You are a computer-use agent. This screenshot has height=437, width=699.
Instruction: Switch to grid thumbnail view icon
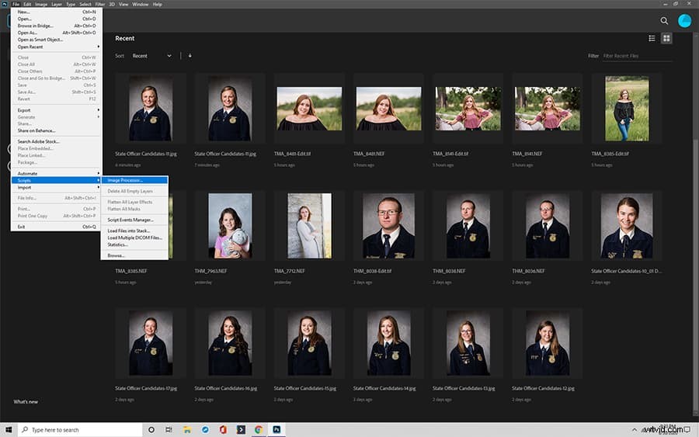click(x=666, y=38)
